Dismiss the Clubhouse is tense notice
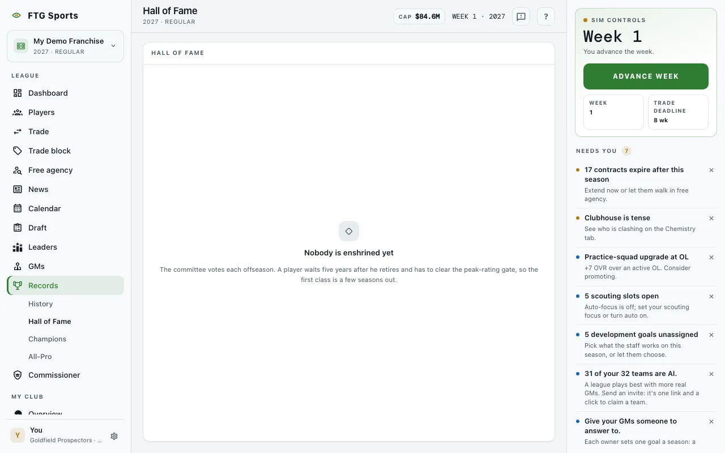Image resolution: width=725 pixels, height=453 pixels. click(711, 218)
